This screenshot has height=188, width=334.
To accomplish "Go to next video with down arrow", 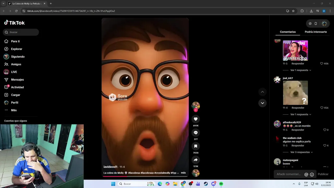I will pyautogui.click(x=263, y=103).
